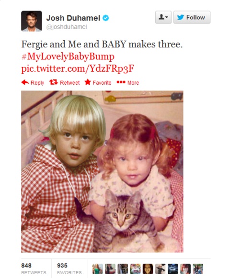
Task: Open the Josh Duhamel name link
Action: 73,18
